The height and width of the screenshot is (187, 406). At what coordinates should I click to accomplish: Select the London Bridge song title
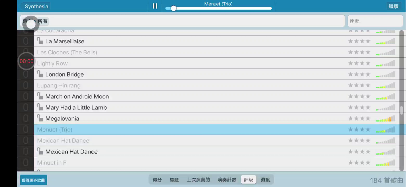coord(65,75)
